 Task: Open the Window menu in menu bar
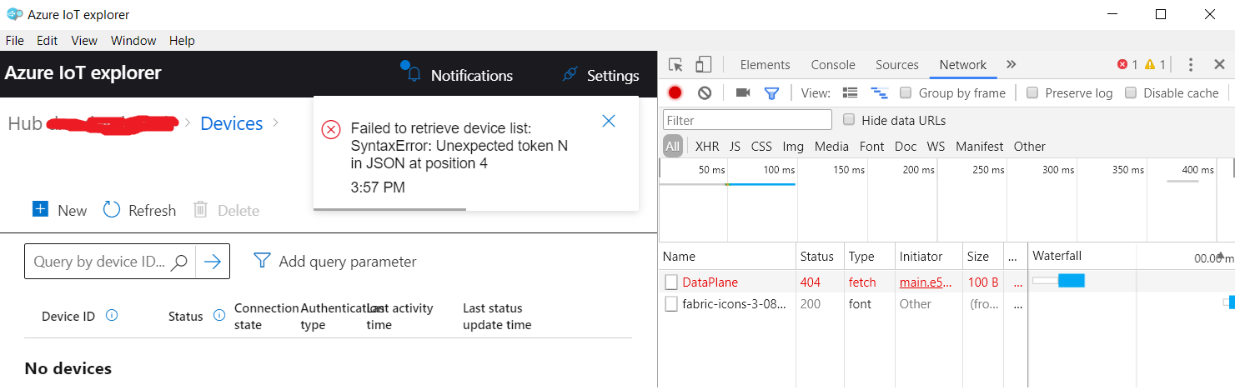[133, 40]
